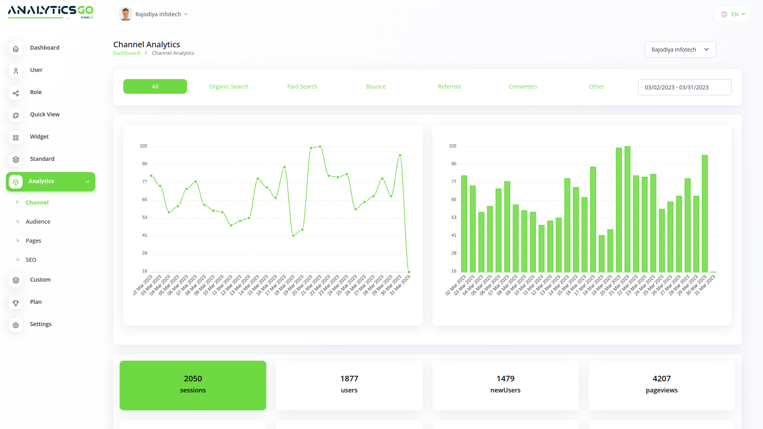Select the users metric card
Image resolution: width=763 pixels, height=429 pixels.
[x=349, y=385]
